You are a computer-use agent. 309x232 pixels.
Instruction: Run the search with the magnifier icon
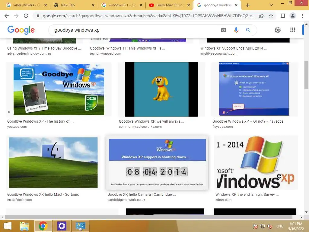[248, 30]
